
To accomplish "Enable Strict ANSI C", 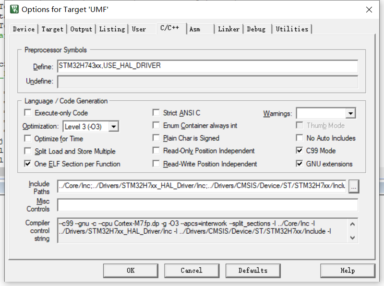I will pos(156,112).
